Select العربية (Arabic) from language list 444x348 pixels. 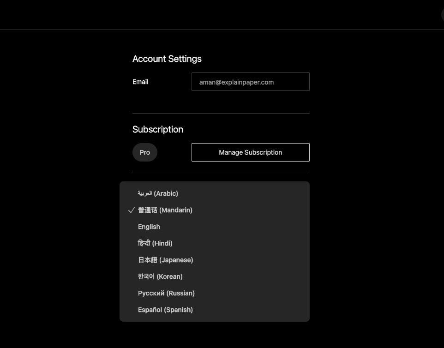click(x=214, y=193)
